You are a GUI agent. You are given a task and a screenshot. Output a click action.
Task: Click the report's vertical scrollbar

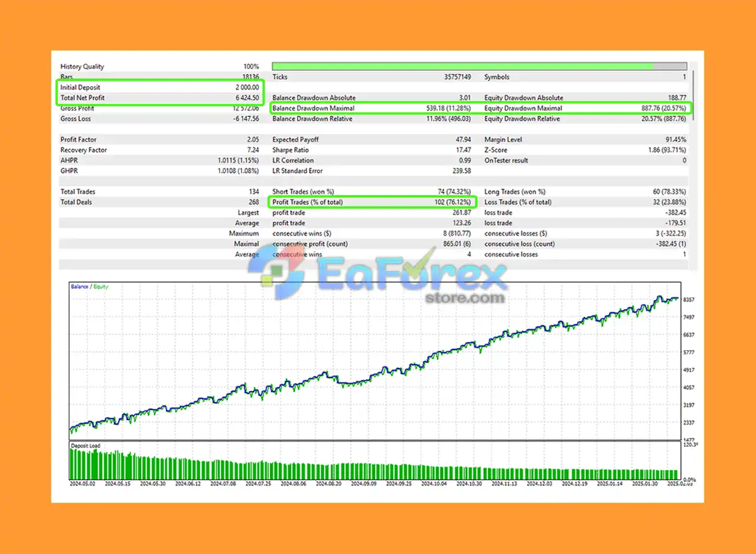pyautogui.click(x=693, y=94)
